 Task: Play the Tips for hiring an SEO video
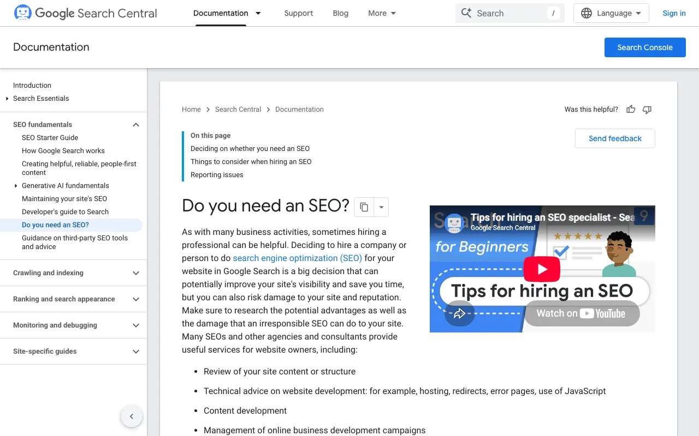click(x=542, y=269)
